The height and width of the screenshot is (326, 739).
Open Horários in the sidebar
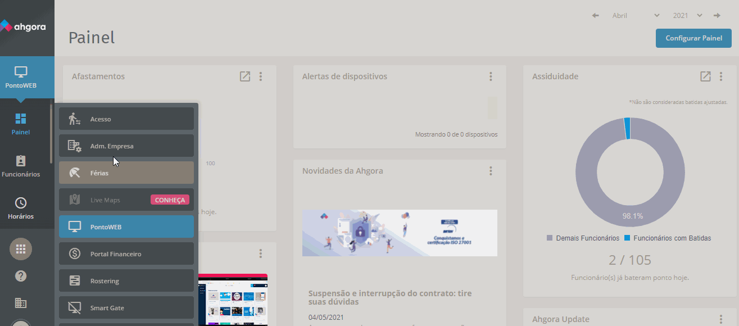pos(21,208)
